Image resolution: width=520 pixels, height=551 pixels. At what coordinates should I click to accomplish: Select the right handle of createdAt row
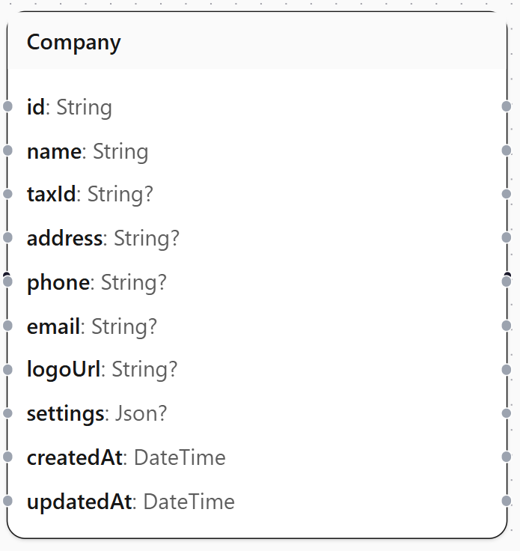pyautogui.click(x=507, y=457)
